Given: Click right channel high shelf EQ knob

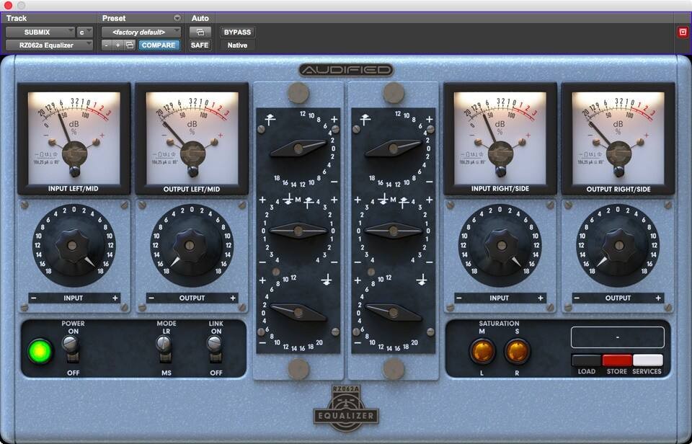Looking at the screenshot, I should [x=394, y=148].
